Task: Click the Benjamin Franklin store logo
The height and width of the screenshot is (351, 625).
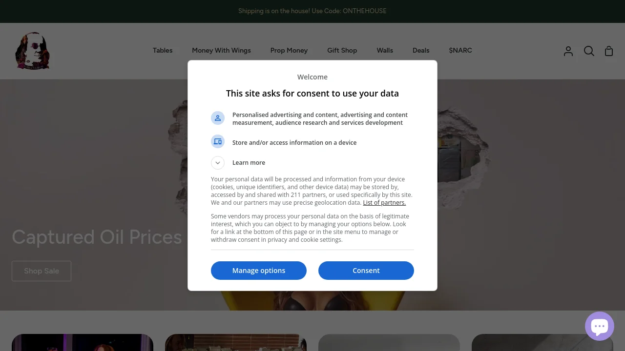Action: click(x=33, y=51)
